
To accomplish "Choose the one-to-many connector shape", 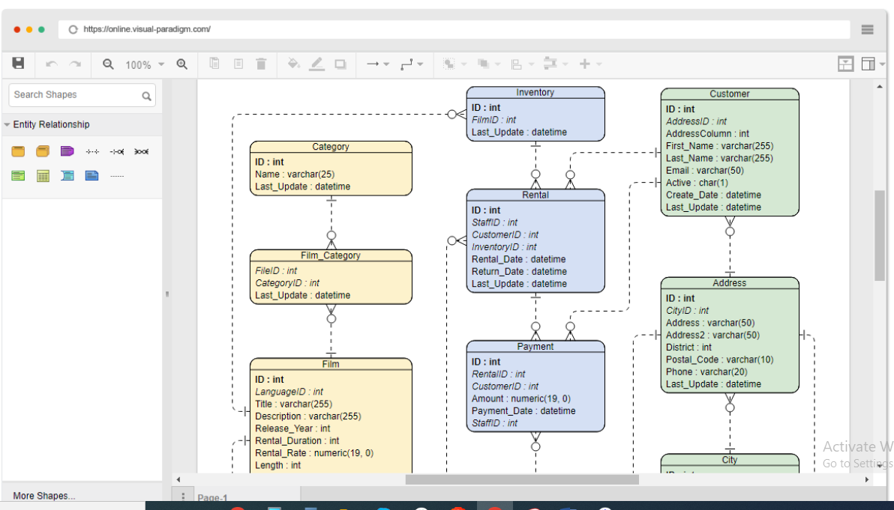I will [117, 152].
